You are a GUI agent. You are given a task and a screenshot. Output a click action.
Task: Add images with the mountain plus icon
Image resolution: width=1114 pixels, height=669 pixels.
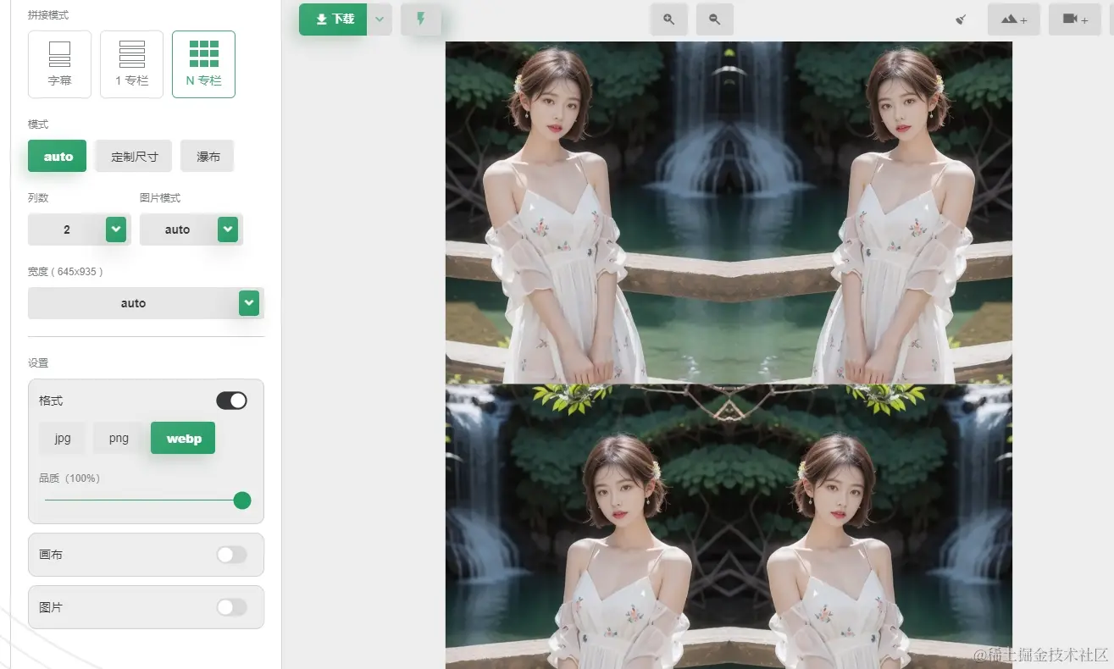click(1014, 19)
